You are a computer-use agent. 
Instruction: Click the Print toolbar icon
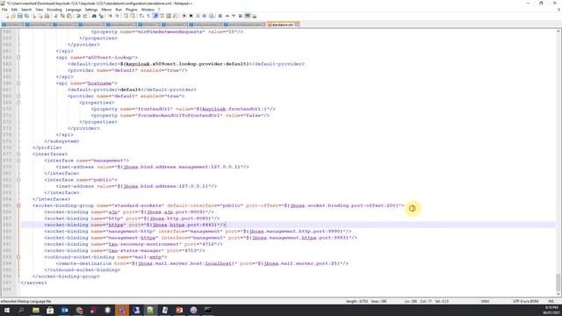47,16
